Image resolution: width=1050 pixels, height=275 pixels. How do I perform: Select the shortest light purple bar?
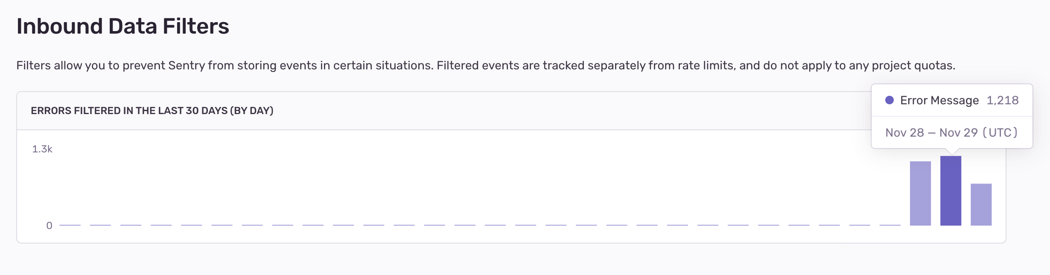coord(981,205)
